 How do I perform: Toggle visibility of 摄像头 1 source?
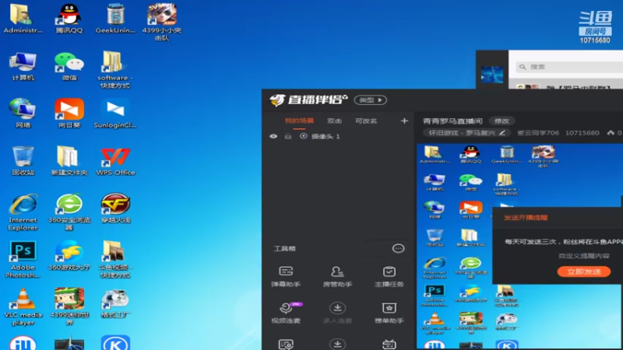(x=273, y=136)
